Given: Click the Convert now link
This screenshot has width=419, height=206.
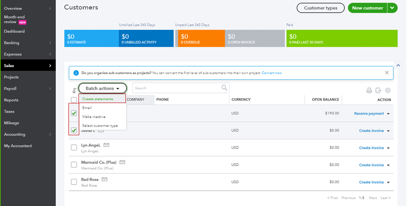Looking at the screenshot, I should (x=271, y=73).
